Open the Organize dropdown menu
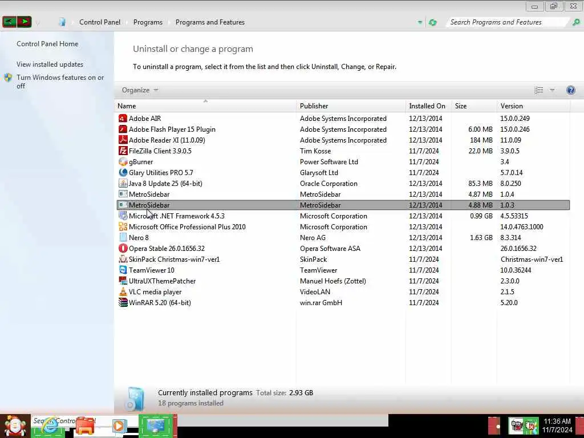This screenshot has width=584, height=438. pos(140,90)
